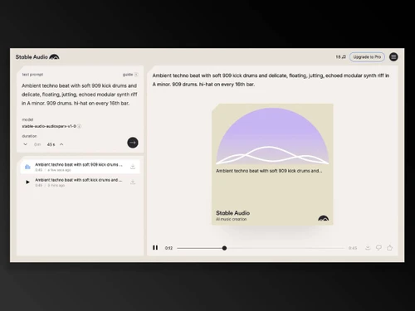This screenshot has height=311, width=415.
Task: Download the 909 kick drums track
Action: coord(133,167)
